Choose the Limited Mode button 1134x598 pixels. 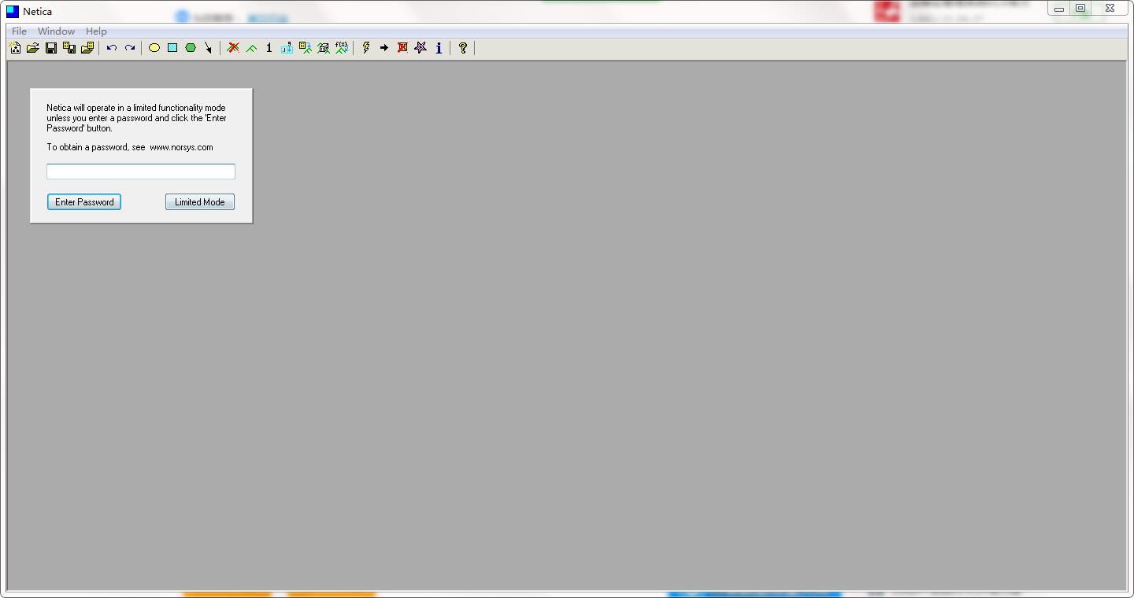pyautogui.click(x=200, y=202)
